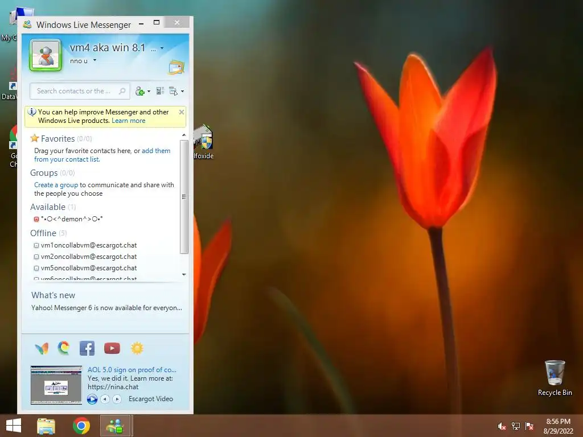Screen dimensions: 583x437
Task: Click Yahoo! Messenger 6 news item
Action: pyautogui.click(x=106, y=308)
